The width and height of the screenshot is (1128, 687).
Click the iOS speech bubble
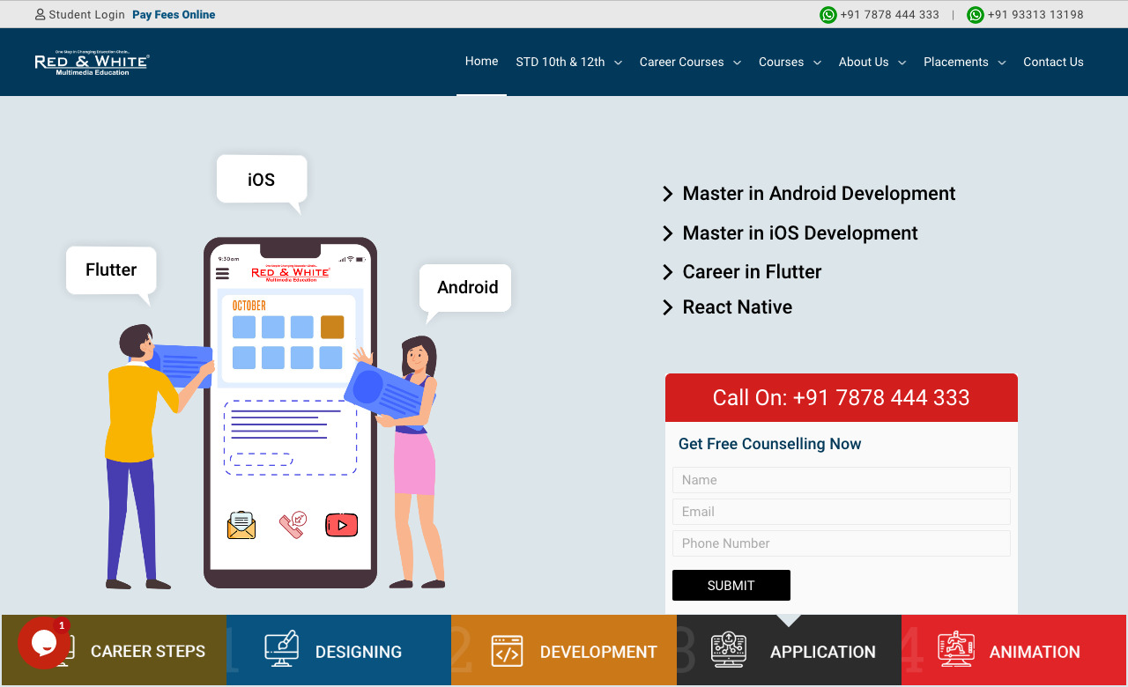262,180
